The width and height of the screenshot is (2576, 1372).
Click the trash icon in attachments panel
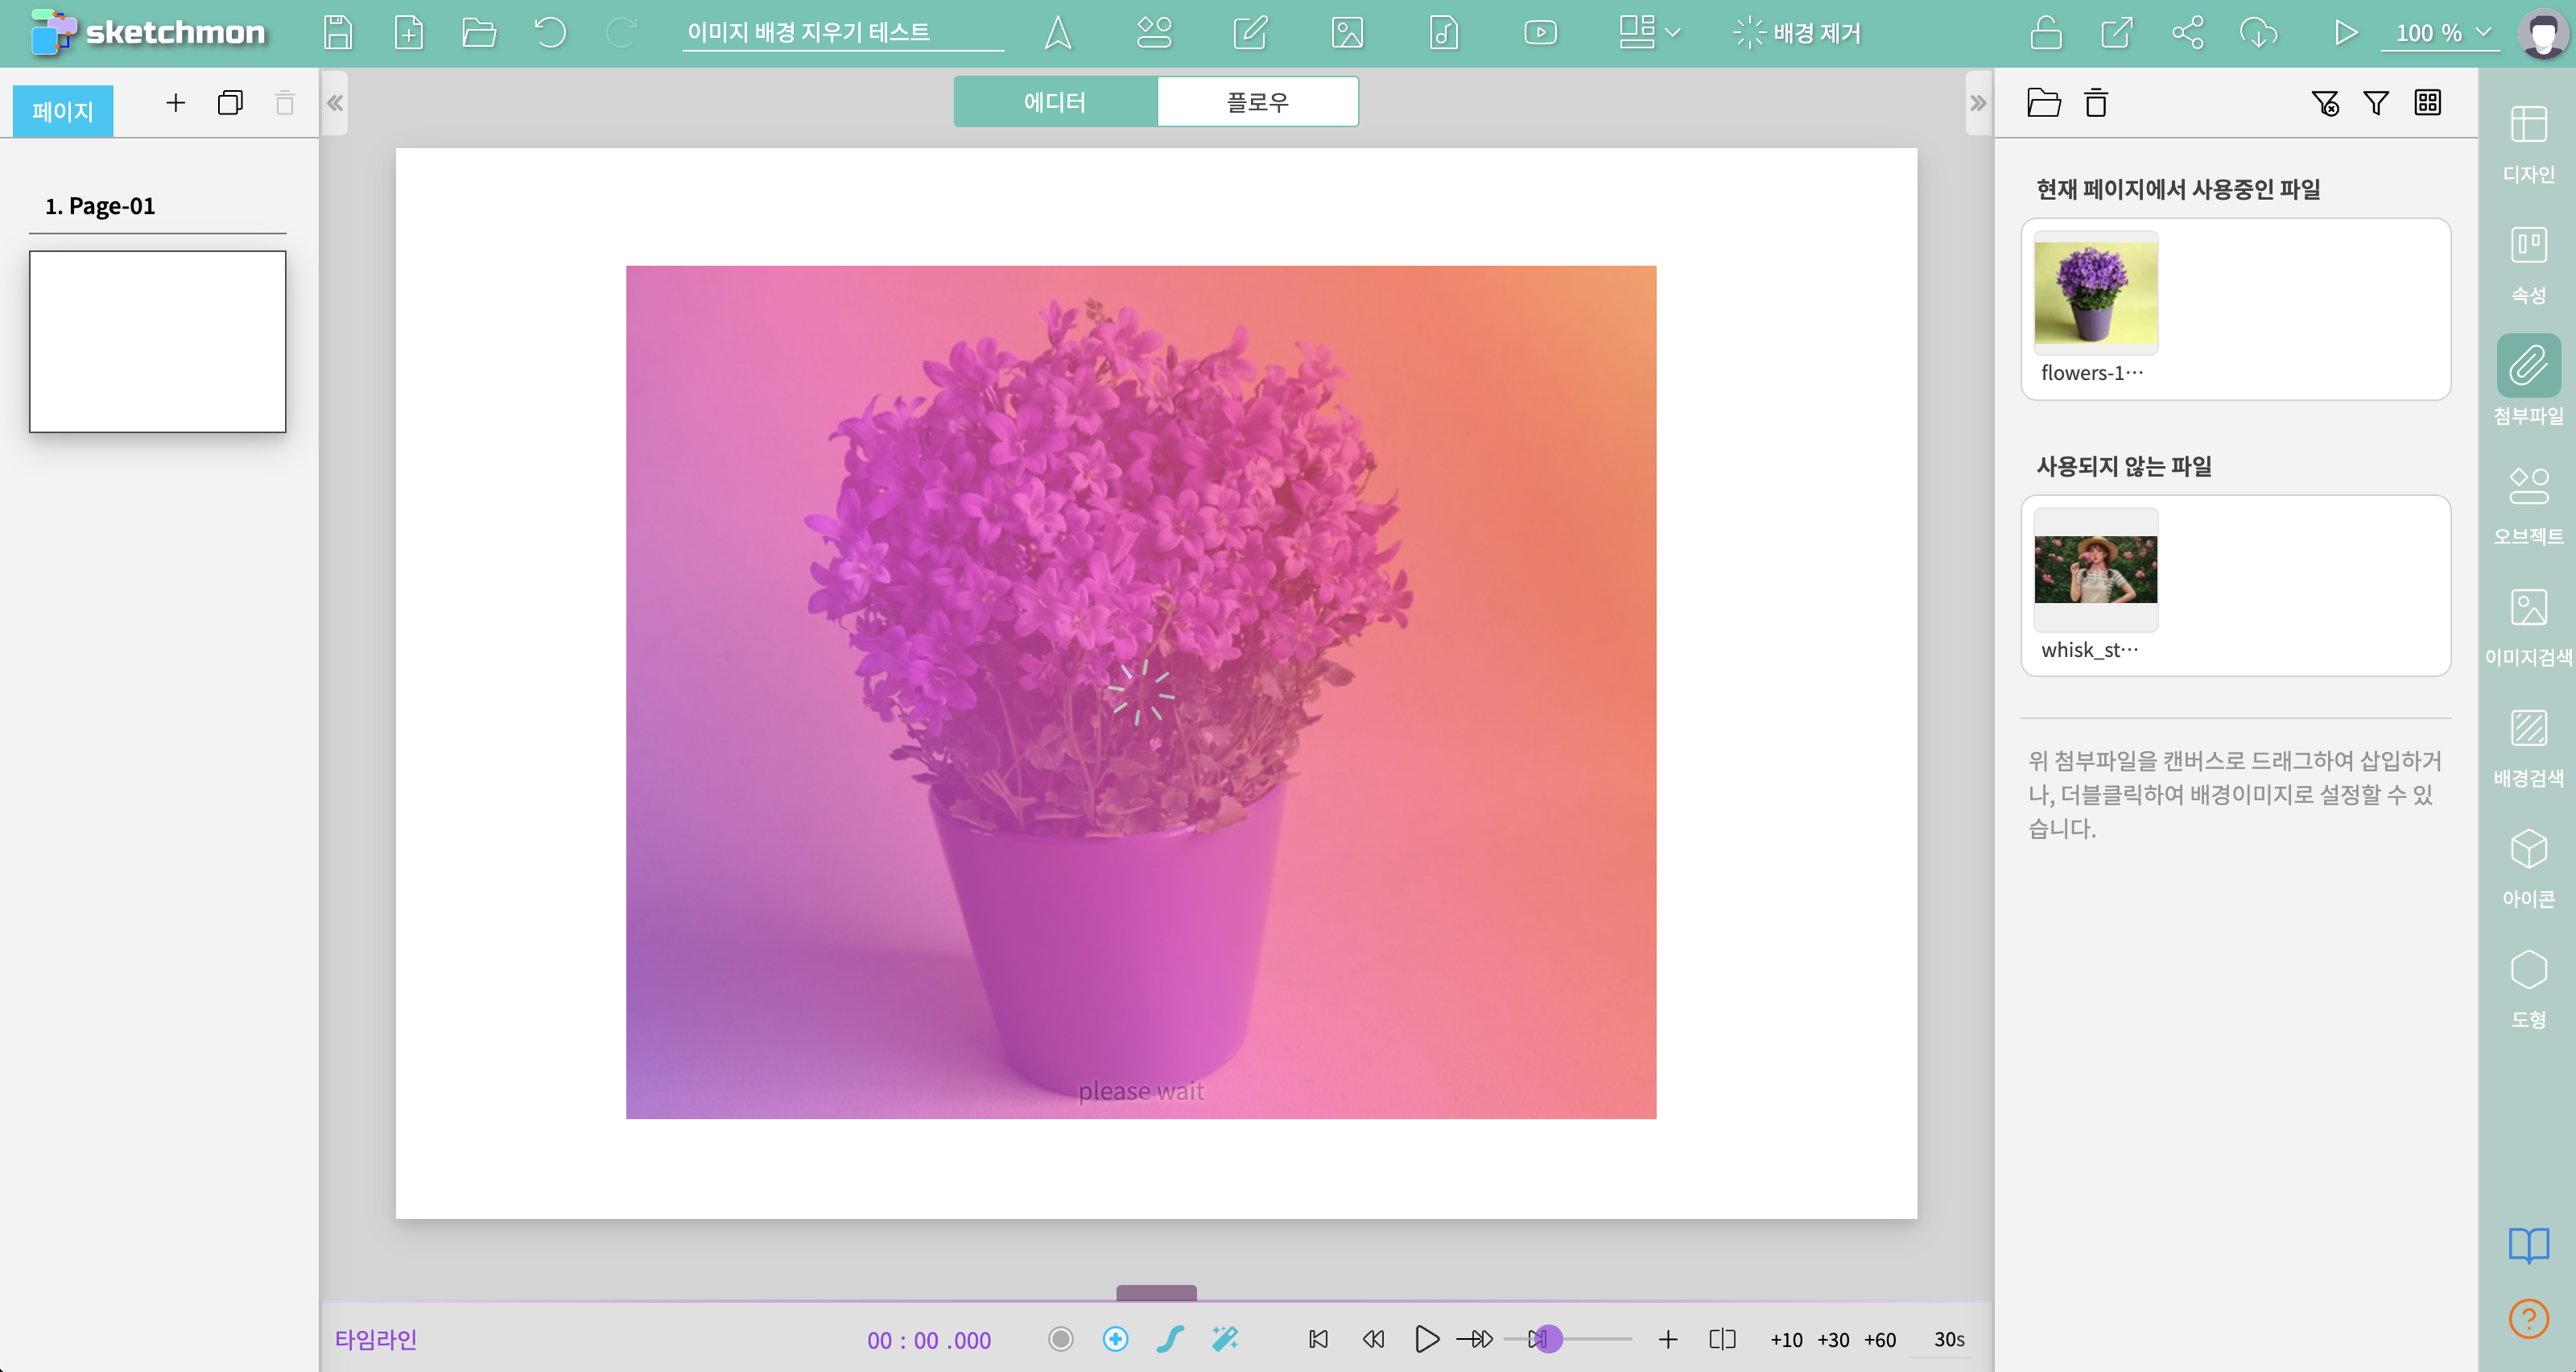pyautogui.click(x=2096, y=103)
